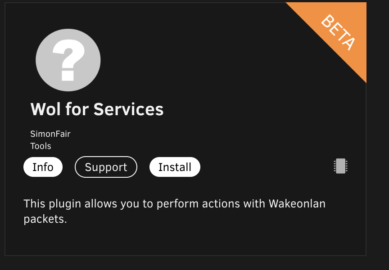Install the Wol for Services plugin
Image resolution: width=389 pixels, height=270 pixels.
pos(175,167)
